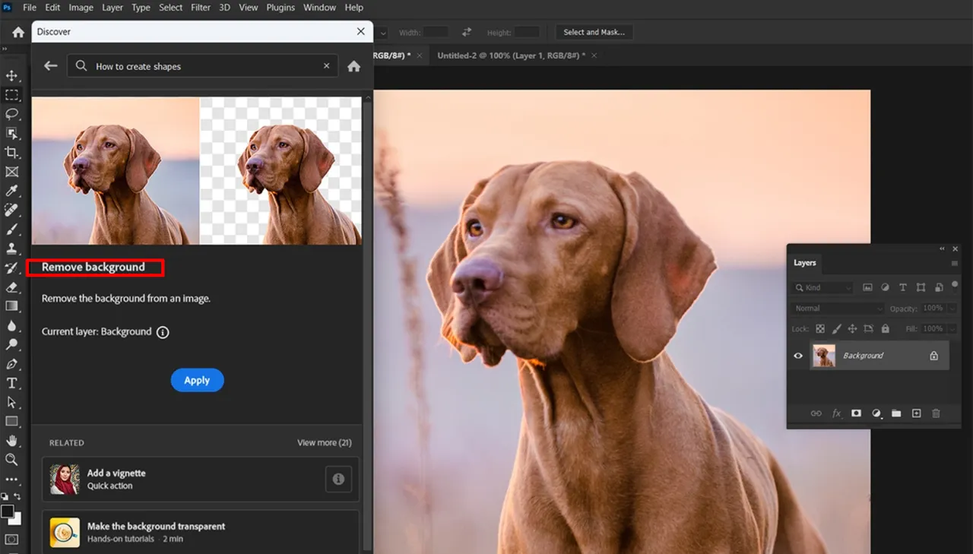Add a layer mask from the Layers panel
Screen dimensions: 973x554
coord(856,413)
